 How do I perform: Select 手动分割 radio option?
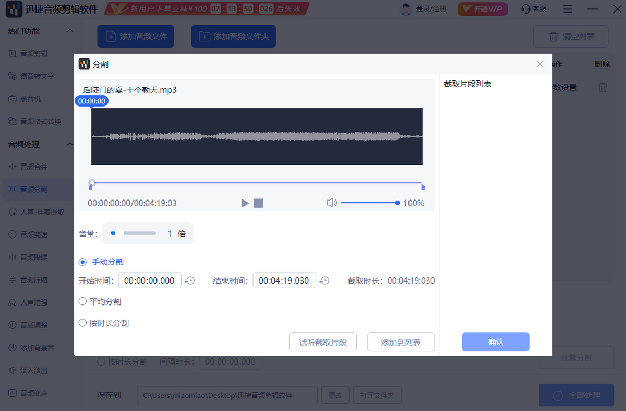pyautogui.click(x=82, y=262)
